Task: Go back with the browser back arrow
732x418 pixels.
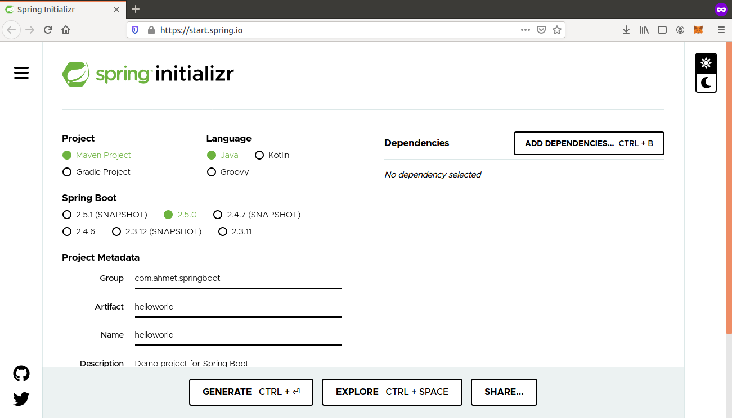Action: [11, 30]
